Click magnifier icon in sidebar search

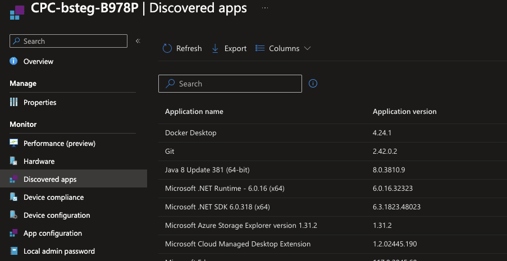click(16, 41)
